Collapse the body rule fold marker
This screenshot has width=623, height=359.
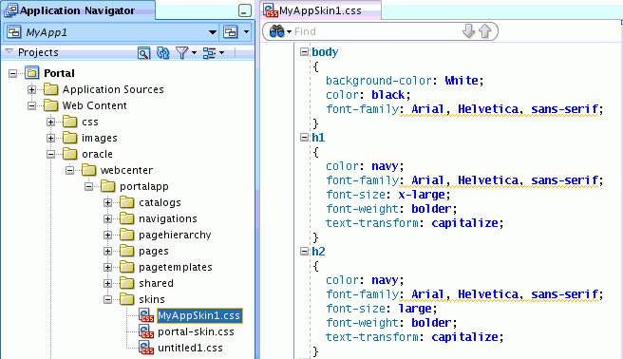coord(304,51)
